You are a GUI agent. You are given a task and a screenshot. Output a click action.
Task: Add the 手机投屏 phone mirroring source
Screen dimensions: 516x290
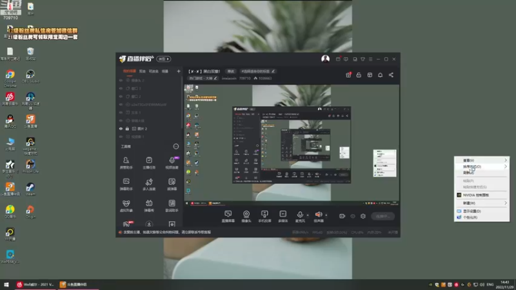(x=264, y=217)
